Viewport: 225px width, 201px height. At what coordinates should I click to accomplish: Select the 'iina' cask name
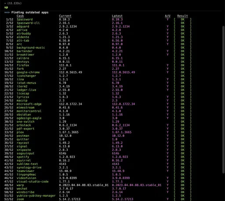[20, 79]
